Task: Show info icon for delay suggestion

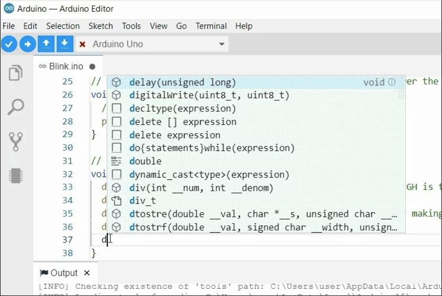Action: [x=392, y=82]
